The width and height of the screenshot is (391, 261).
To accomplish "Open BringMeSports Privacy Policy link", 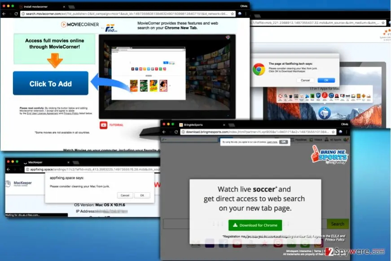I will pos(334,239).
